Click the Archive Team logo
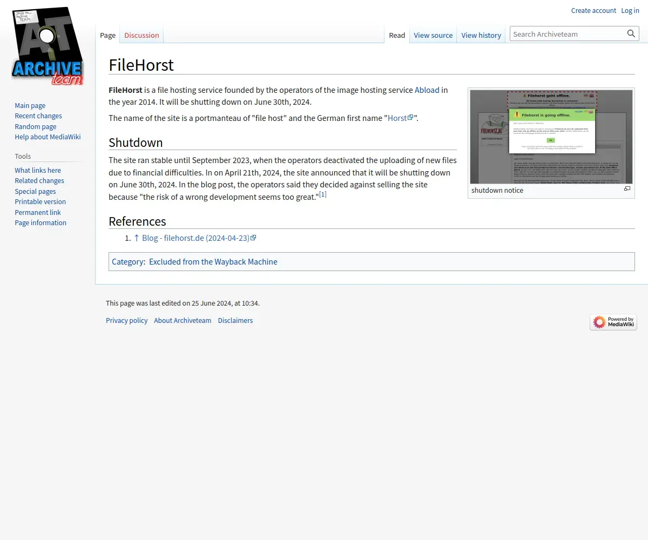Viewport: 648px width, 540px height. pos(48,45)
